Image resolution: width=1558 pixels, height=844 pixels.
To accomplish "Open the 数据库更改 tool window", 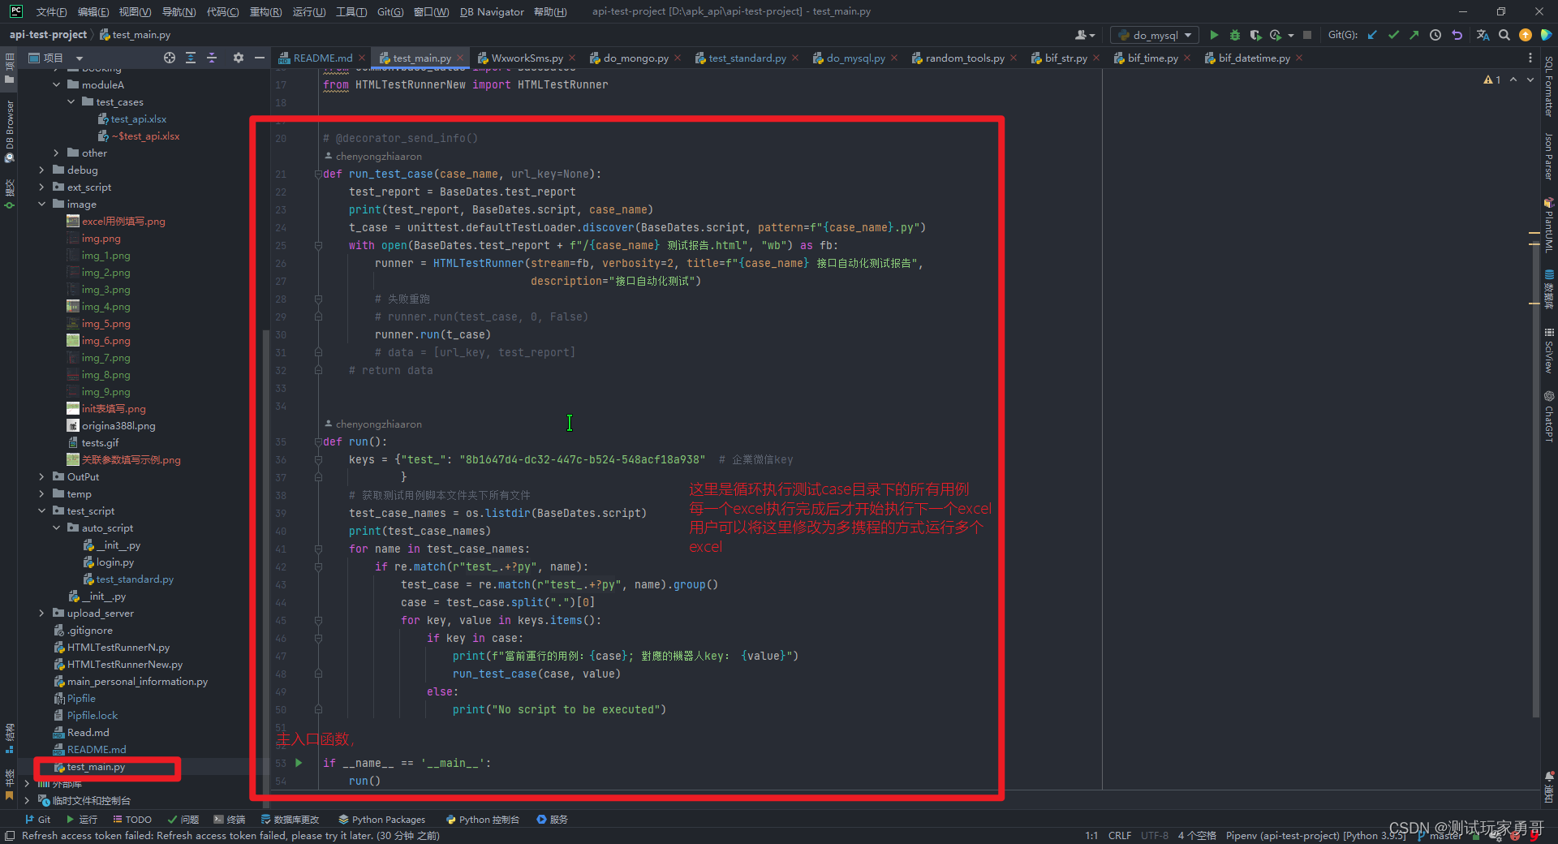I will (x=291, y=820).
